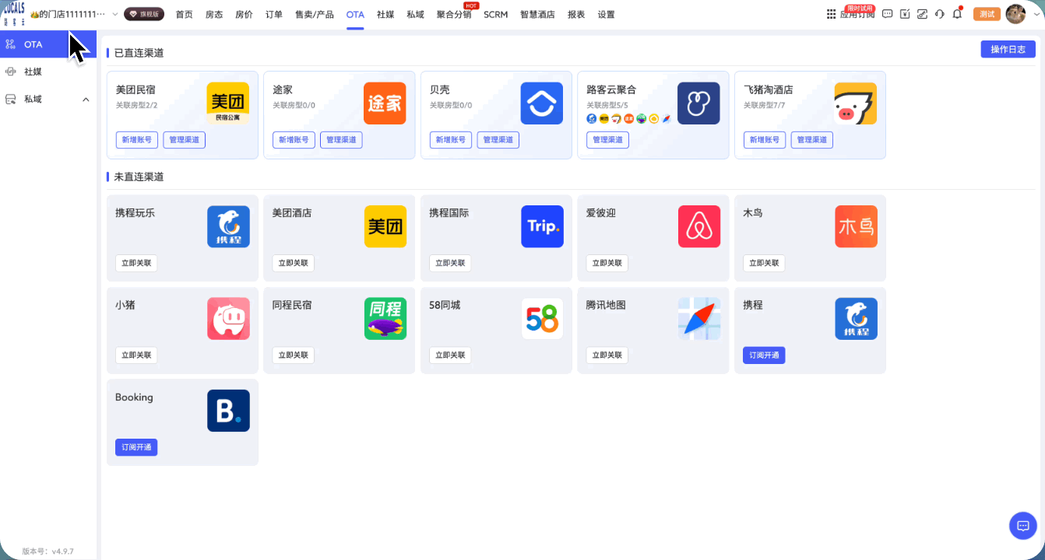Click 新增账号 on 飞猪淘酒店 card
This screenshot has height=560, width=1045.
click(765, 140)
